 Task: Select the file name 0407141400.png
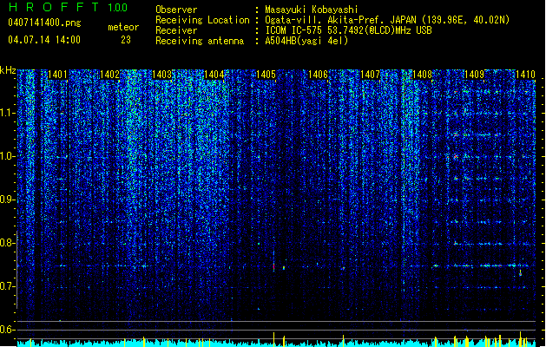[44, 23]
